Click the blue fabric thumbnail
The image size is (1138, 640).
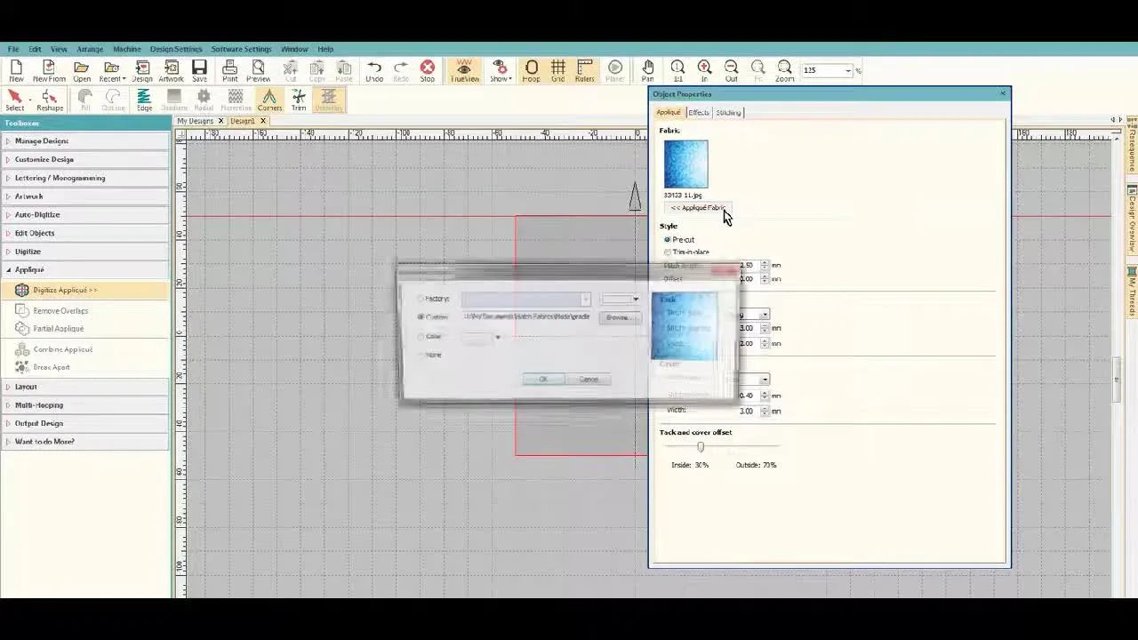pyautogui.click(x=685, y=164)
